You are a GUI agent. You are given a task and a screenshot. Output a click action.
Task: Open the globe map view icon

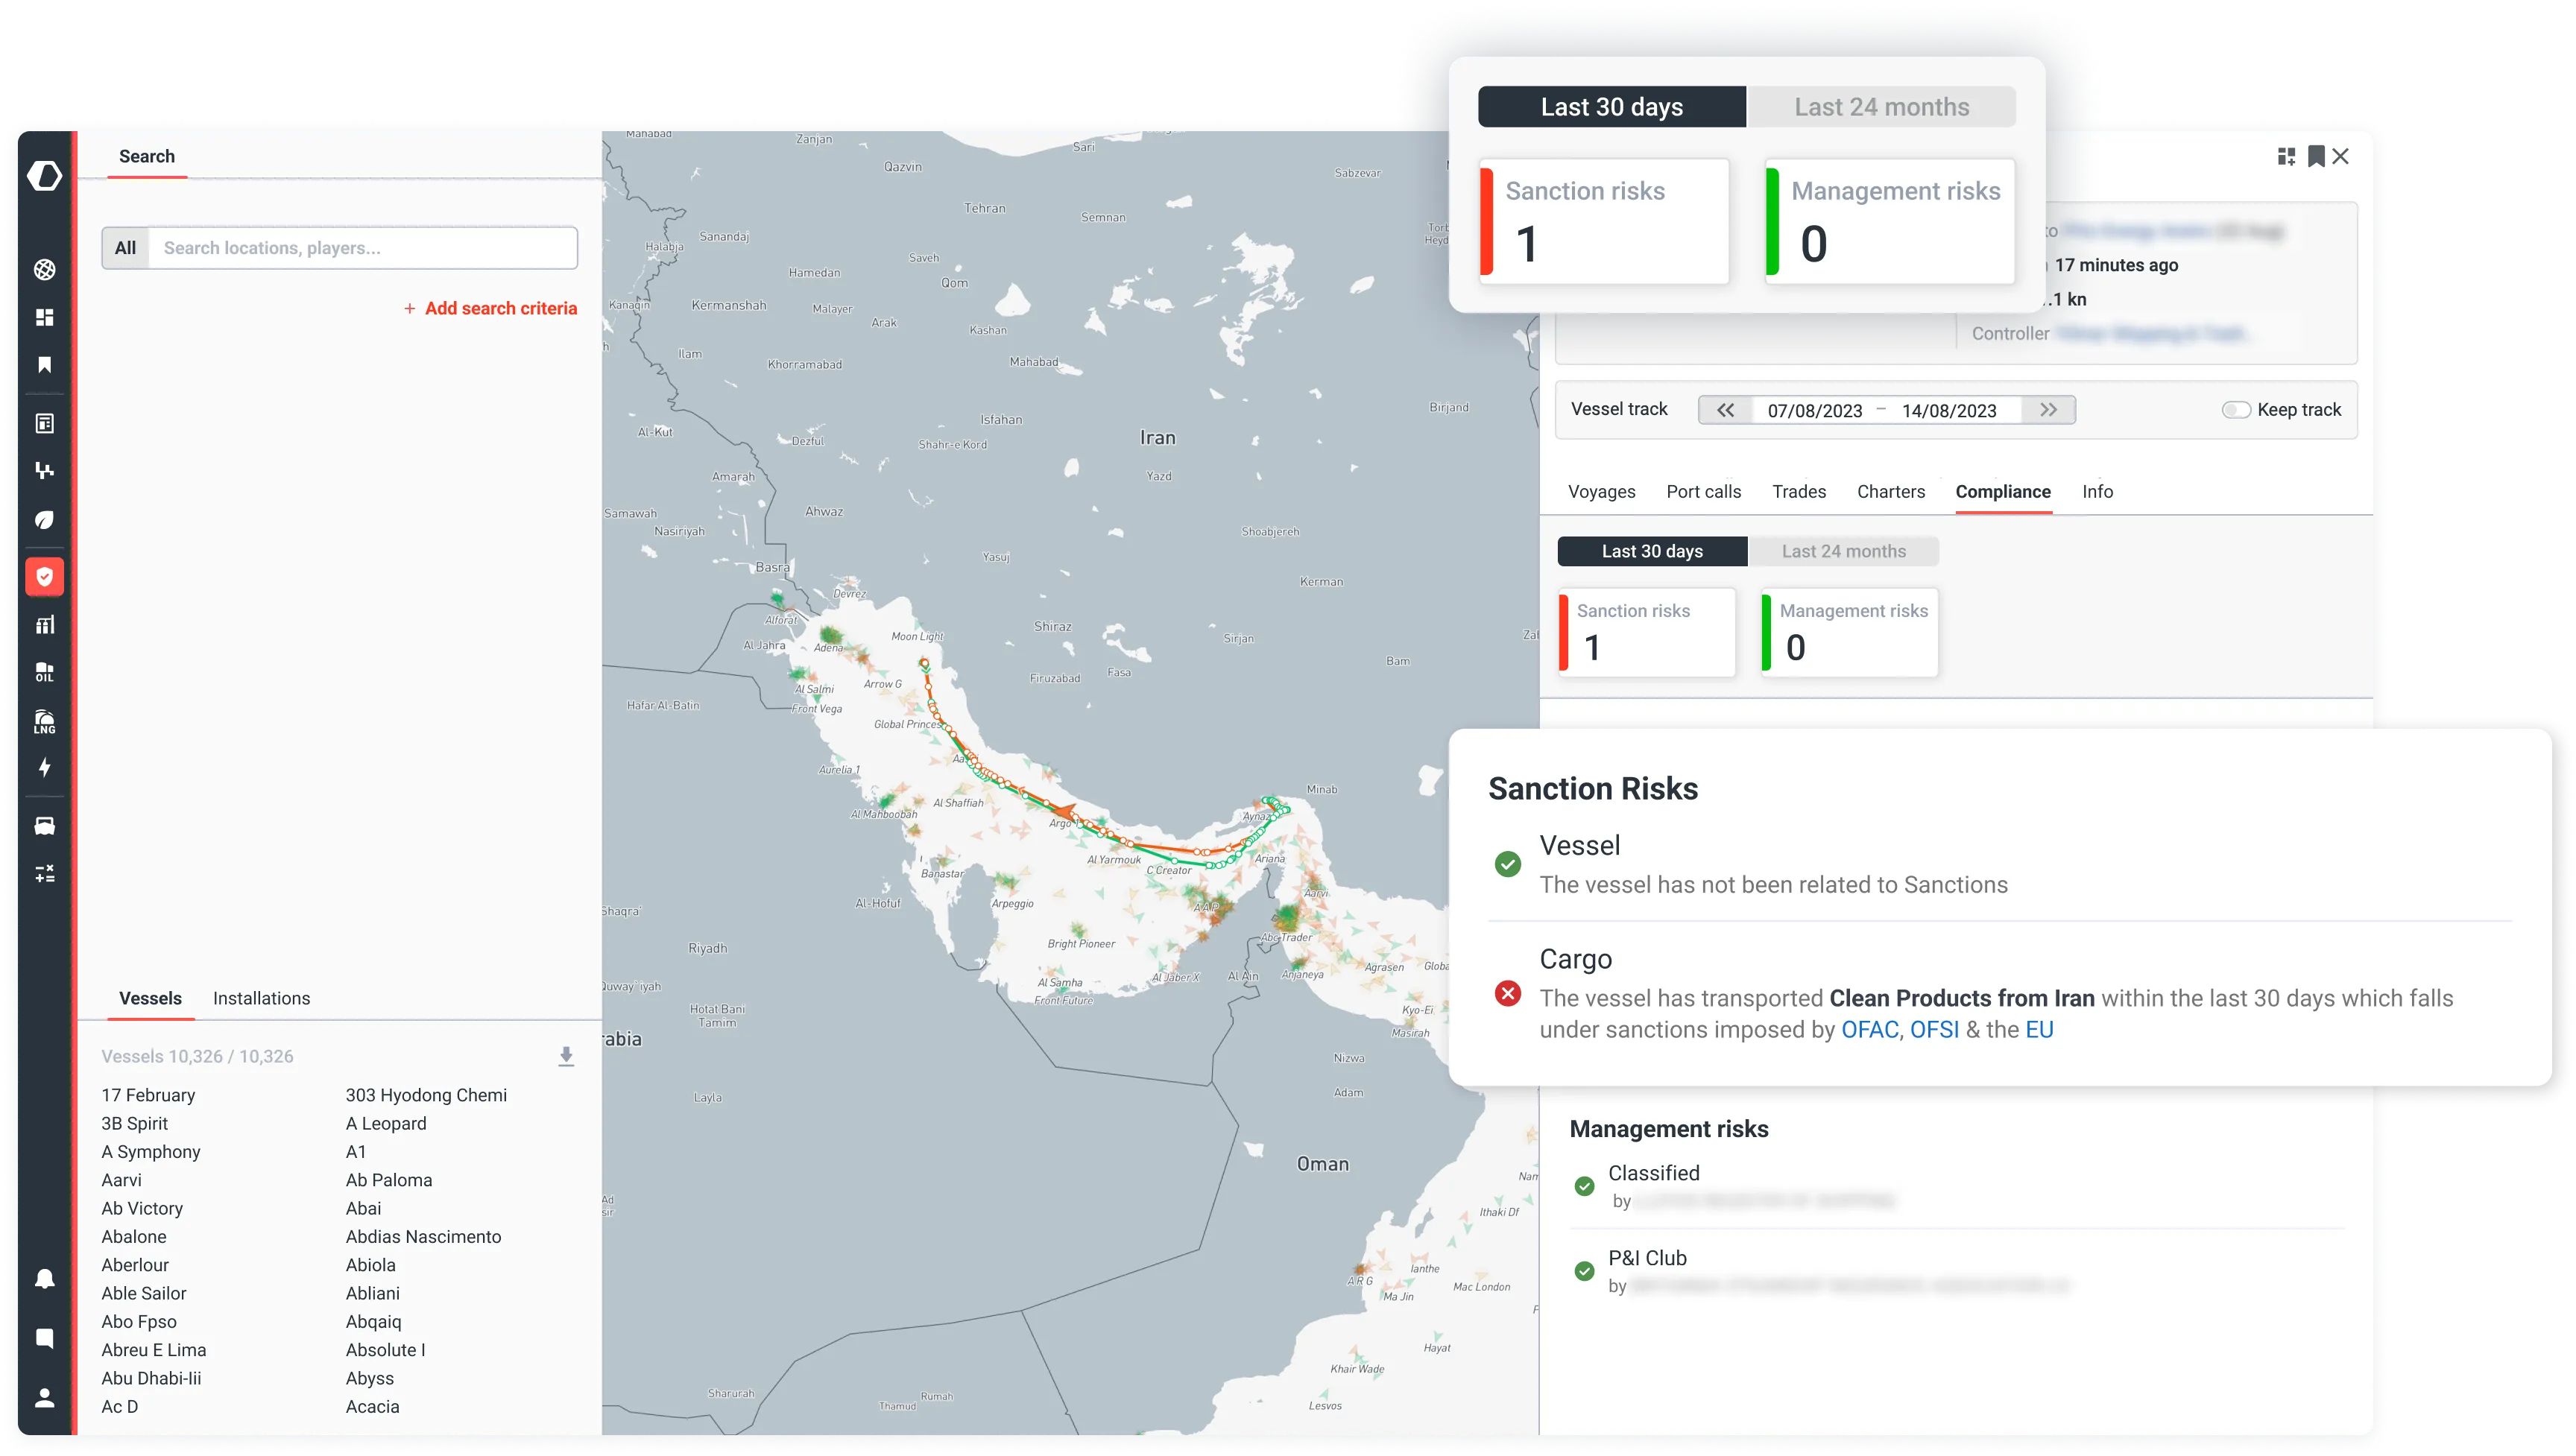coord(44,270)
